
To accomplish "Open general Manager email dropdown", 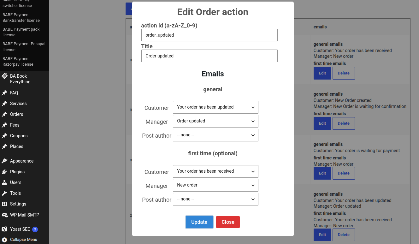I will pyautogui.click(x=215, y=121).
